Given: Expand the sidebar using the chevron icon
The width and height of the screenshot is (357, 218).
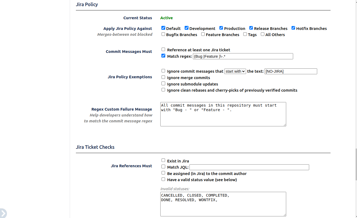Looking at the screenshot, I should (3, 213).
